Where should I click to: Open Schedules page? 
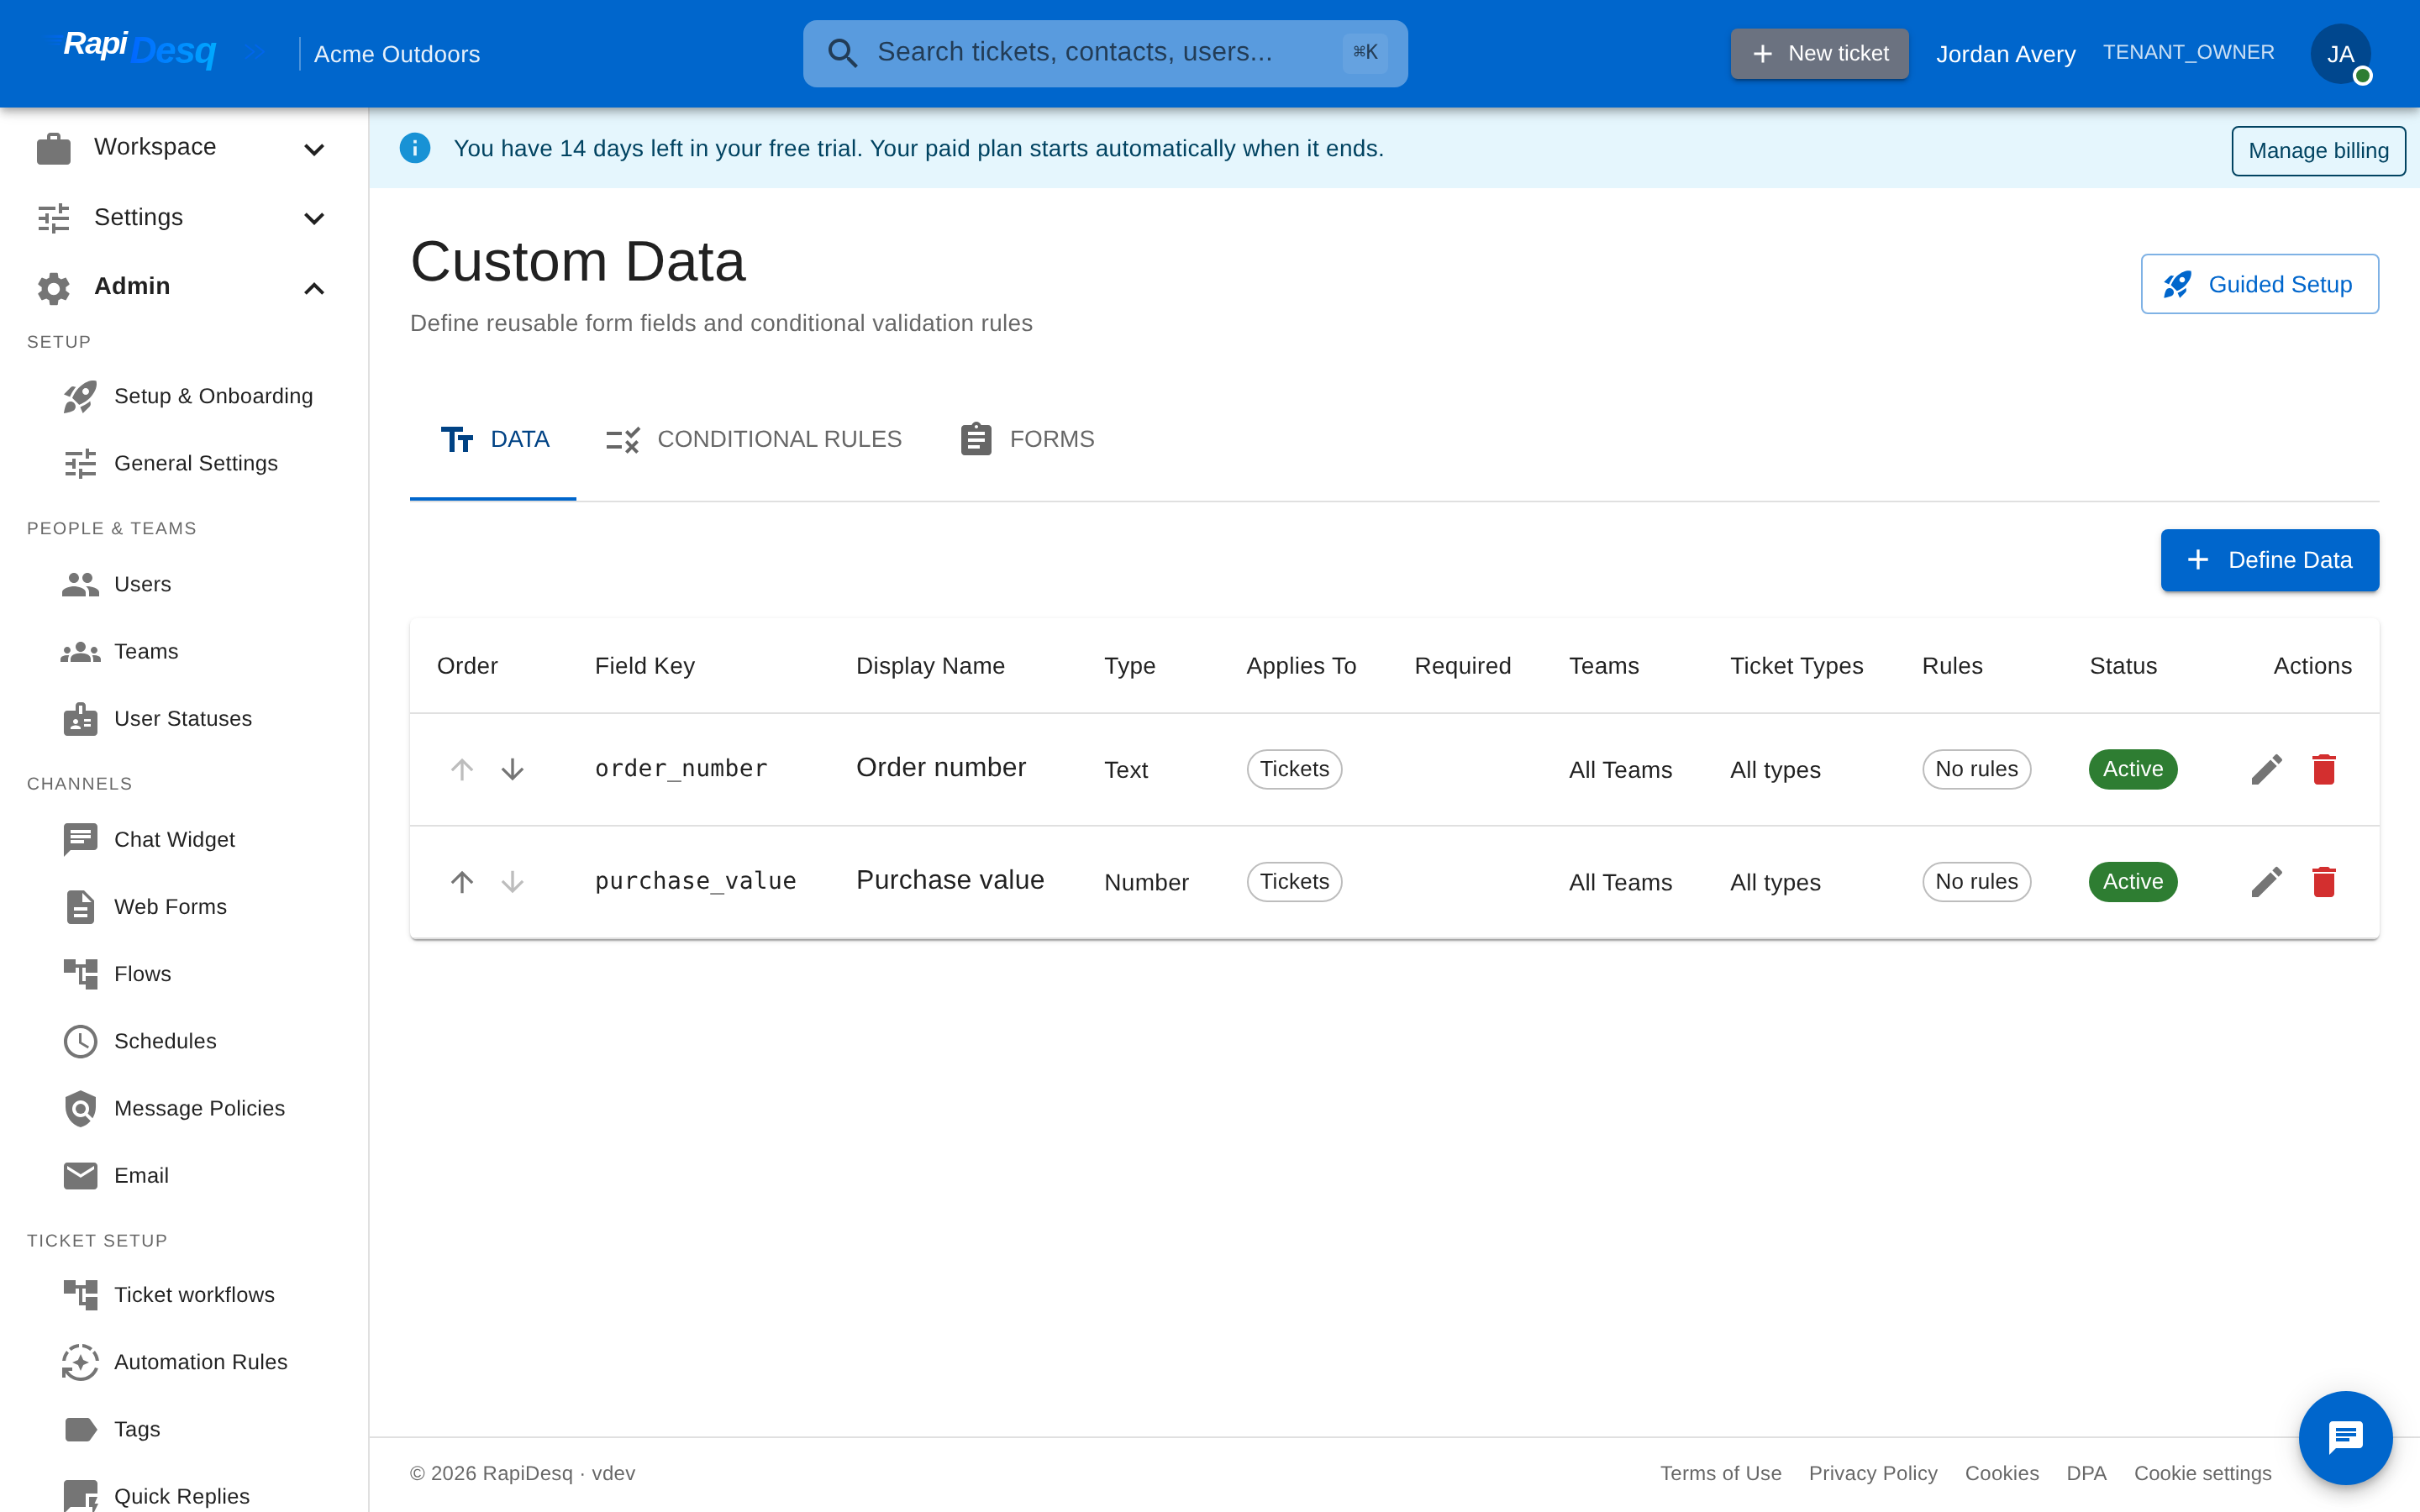click(x=185, y=1041)
